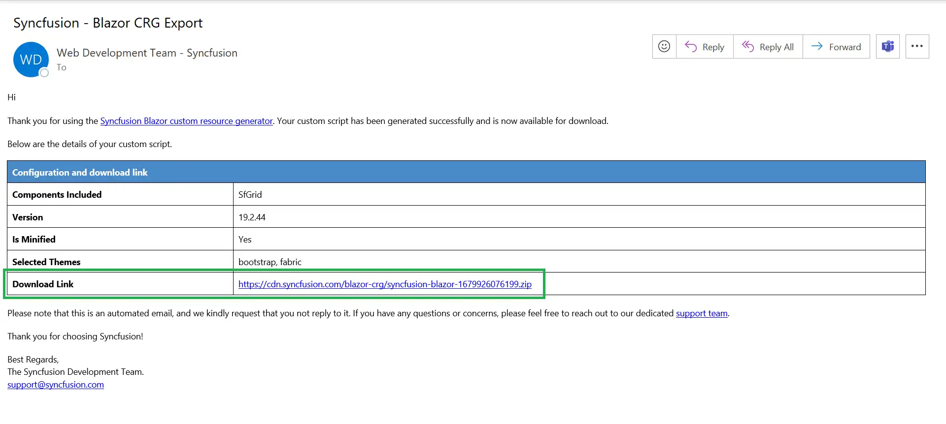Viewport: 946px width, 424px height.
Task: Select the SfGrid cell value
Action: 250,195
